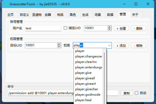Image resolution: width=156 pixels, height=104 pixels.
Task: Go to the 武器 tab
Action: 48,15
